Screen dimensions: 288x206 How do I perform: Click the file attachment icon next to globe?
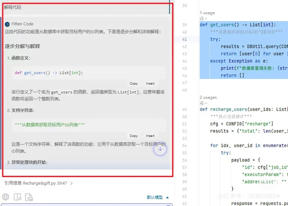(28, 196)
